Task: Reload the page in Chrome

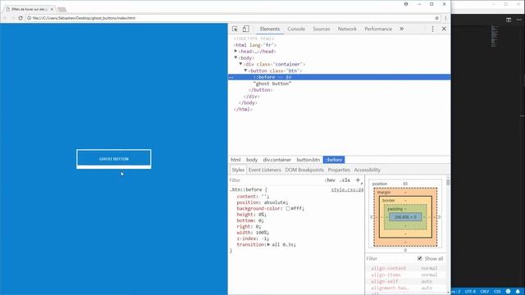Action: pos(21,18)
